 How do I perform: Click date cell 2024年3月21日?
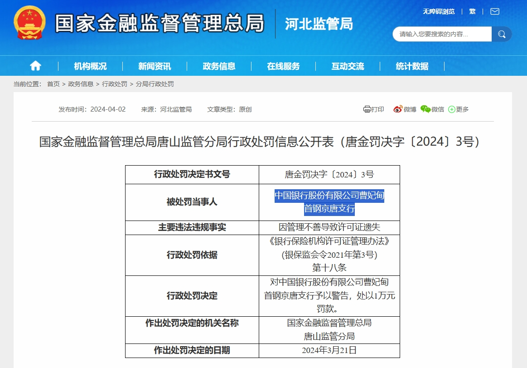pos(329,350)
